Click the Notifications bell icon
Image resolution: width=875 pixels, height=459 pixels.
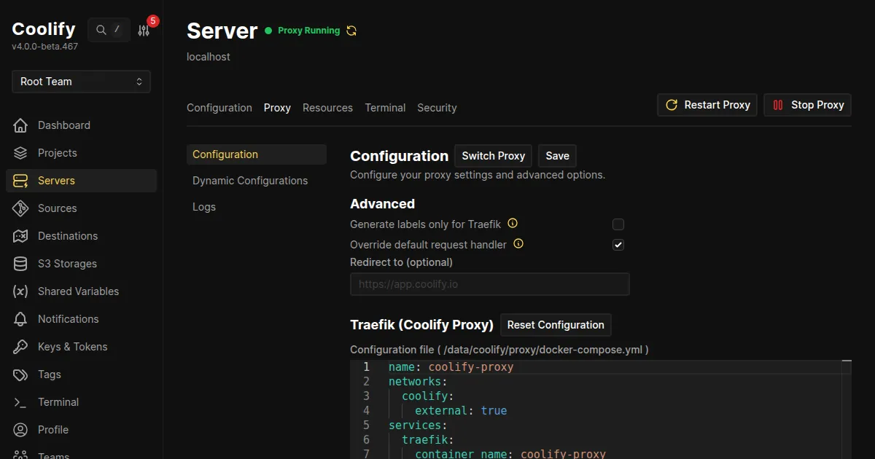(20, 319)
